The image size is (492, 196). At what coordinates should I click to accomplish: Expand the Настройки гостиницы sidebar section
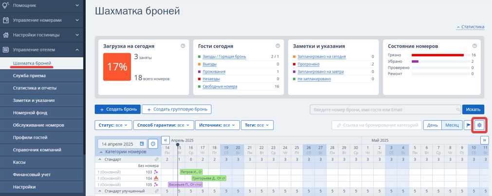(x=77, y=35)
